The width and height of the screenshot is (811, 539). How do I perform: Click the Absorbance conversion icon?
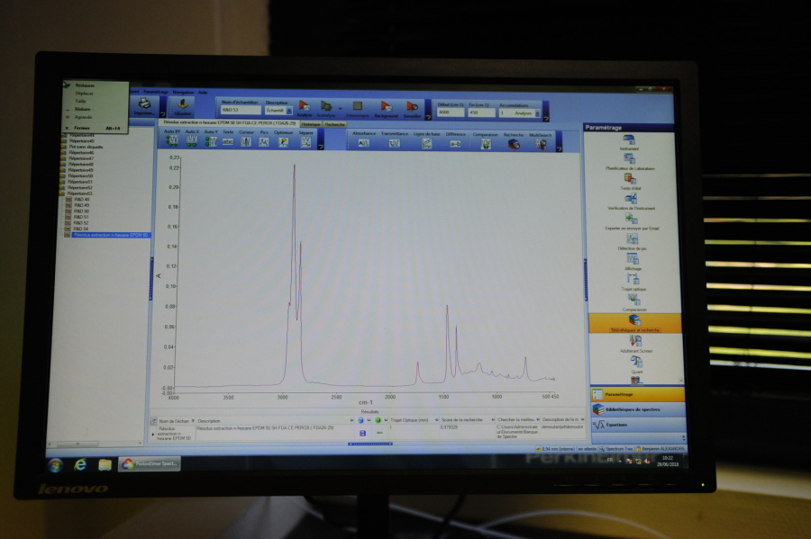pyautogui.click(x=364, y=142)
